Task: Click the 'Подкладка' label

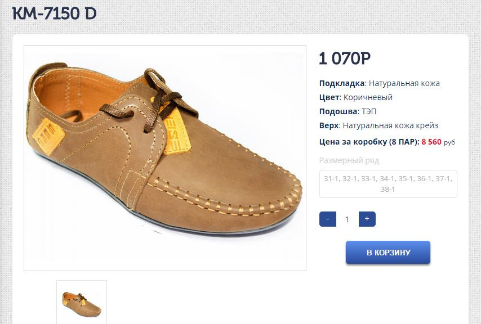Action: click(x=342, y=83)
